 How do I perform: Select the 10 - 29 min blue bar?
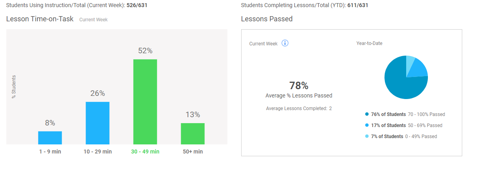(97, 123)
